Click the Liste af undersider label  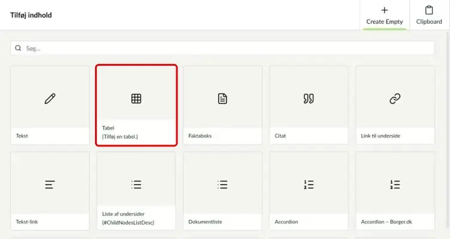pyautogui.click(x=123, y=214)
